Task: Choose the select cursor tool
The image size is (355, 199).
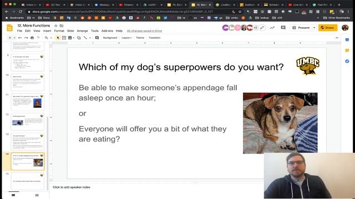Action: 58,38
